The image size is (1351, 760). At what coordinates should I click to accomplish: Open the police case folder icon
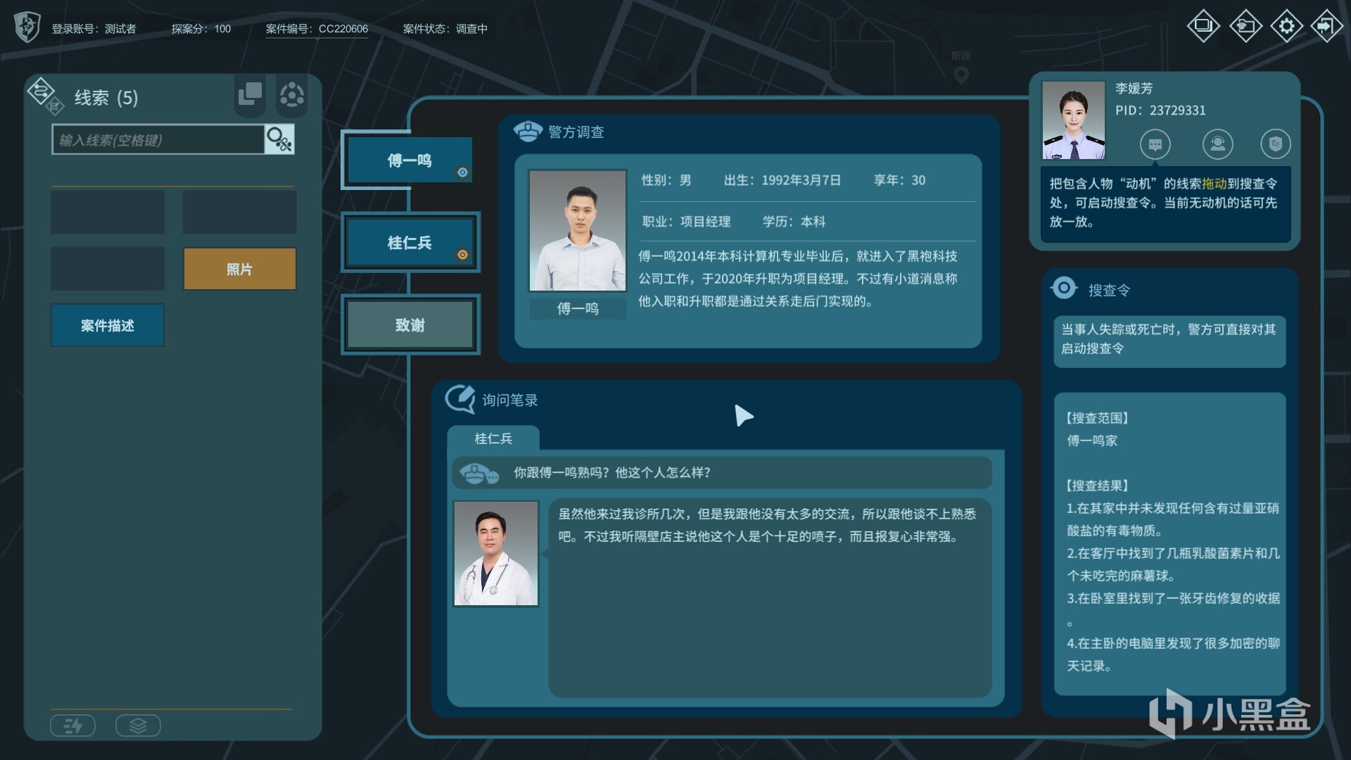[x=1245, y=27]
